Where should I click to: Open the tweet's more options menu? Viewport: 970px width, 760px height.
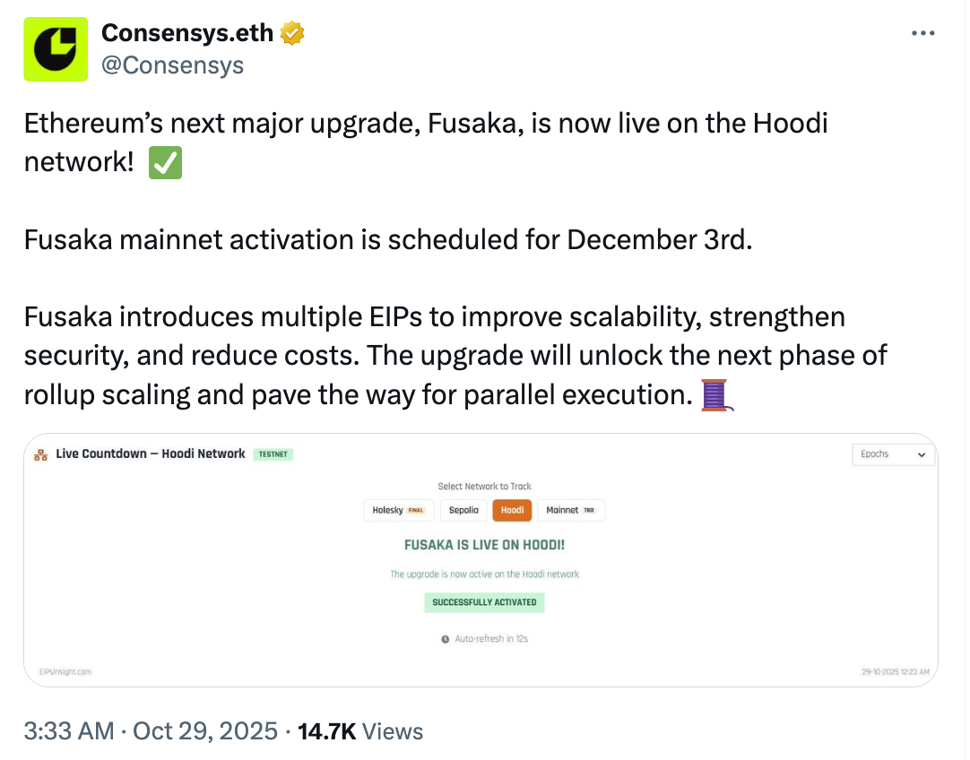(922, 33)
